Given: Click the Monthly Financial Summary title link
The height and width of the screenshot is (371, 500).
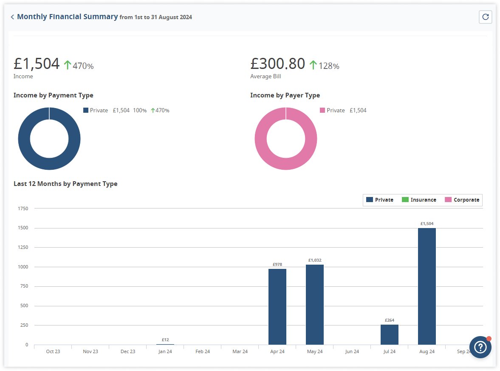Looking at the screenshot, I should pos(67,17).
